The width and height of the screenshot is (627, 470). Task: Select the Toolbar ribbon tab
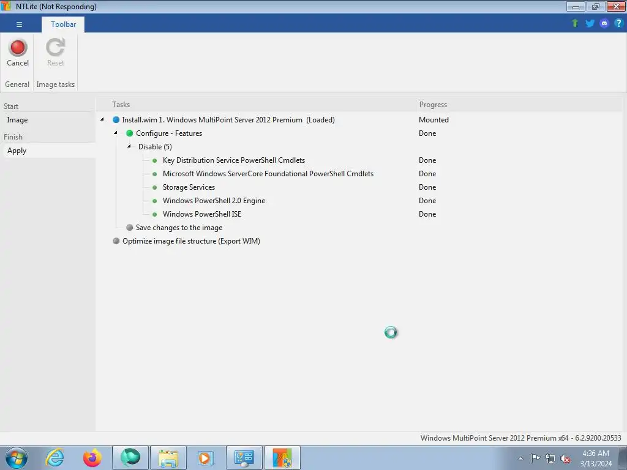[63, 24]
